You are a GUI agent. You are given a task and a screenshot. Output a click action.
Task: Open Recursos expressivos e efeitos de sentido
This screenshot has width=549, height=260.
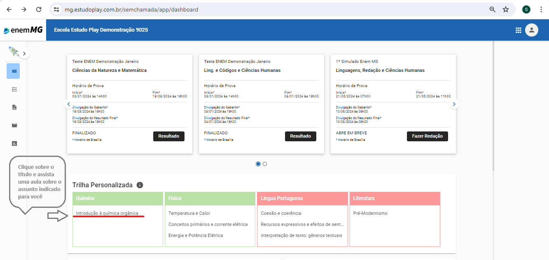[302, 224]
